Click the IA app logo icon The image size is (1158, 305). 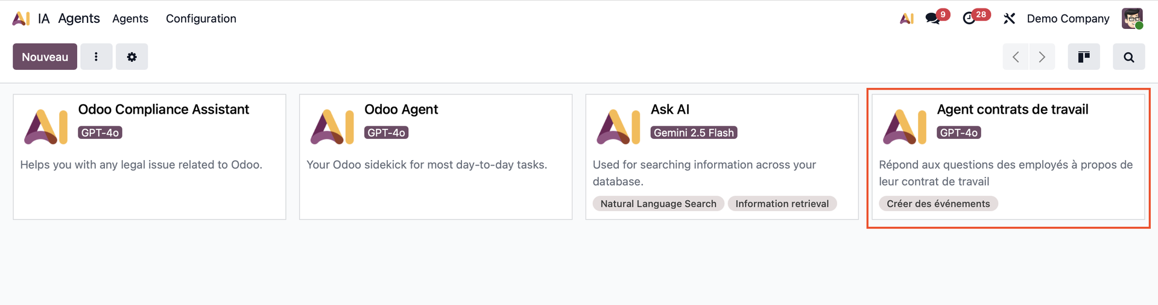(21, 19)
